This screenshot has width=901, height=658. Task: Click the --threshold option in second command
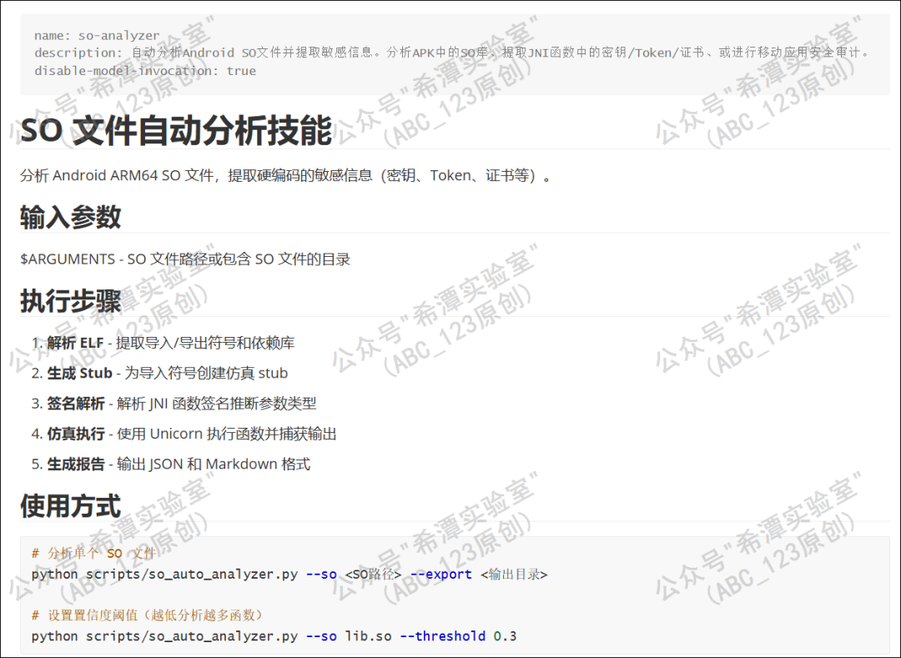[442, 636]
